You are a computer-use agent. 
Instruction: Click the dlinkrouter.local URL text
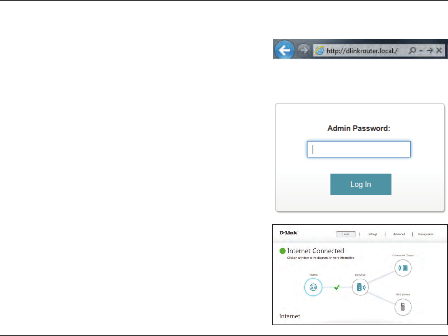click(362, 51)
